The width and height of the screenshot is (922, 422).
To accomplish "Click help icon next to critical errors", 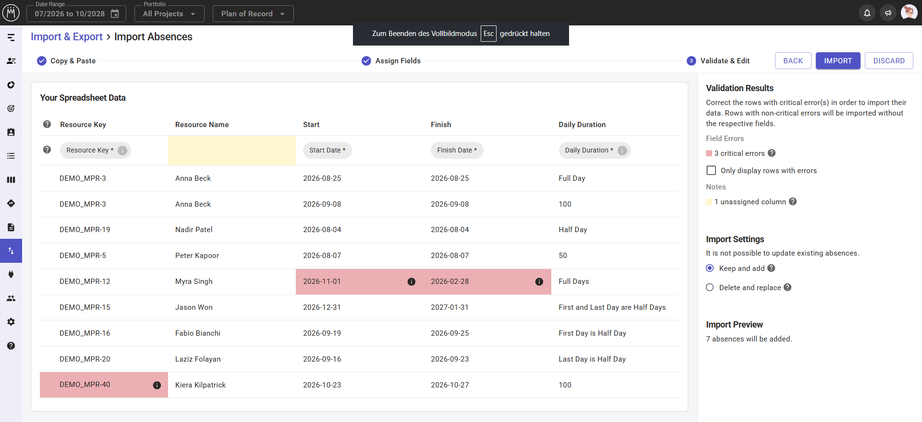I will click(x=772, y=153).
